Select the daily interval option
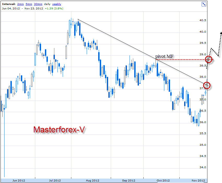 coord(47,4)
